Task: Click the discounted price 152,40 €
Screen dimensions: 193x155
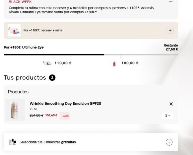Action: (51, 115)
